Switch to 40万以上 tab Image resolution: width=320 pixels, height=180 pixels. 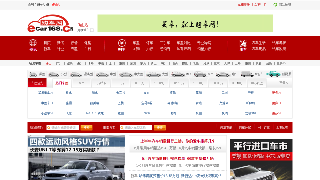[x=257, y=83]
